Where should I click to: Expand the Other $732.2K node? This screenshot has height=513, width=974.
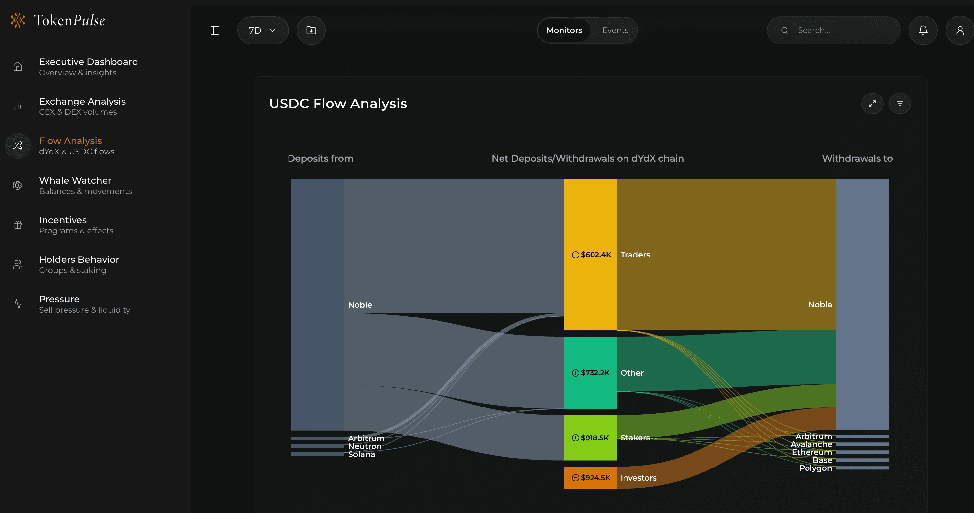click(575, 373)
